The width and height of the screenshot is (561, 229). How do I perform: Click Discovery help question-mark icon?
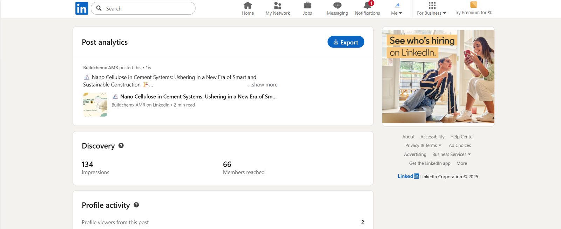[121, 146]
